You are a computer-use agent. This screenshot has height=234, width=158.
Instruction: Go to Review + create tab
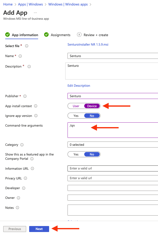click(93, 35)
